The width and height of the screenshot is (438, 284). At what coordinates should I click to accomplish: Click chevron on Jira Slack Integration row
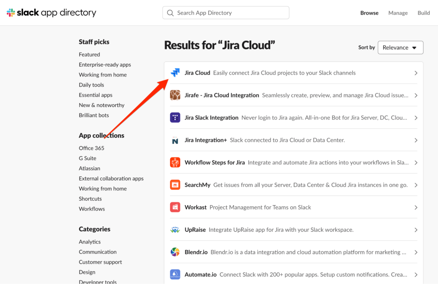416,118
